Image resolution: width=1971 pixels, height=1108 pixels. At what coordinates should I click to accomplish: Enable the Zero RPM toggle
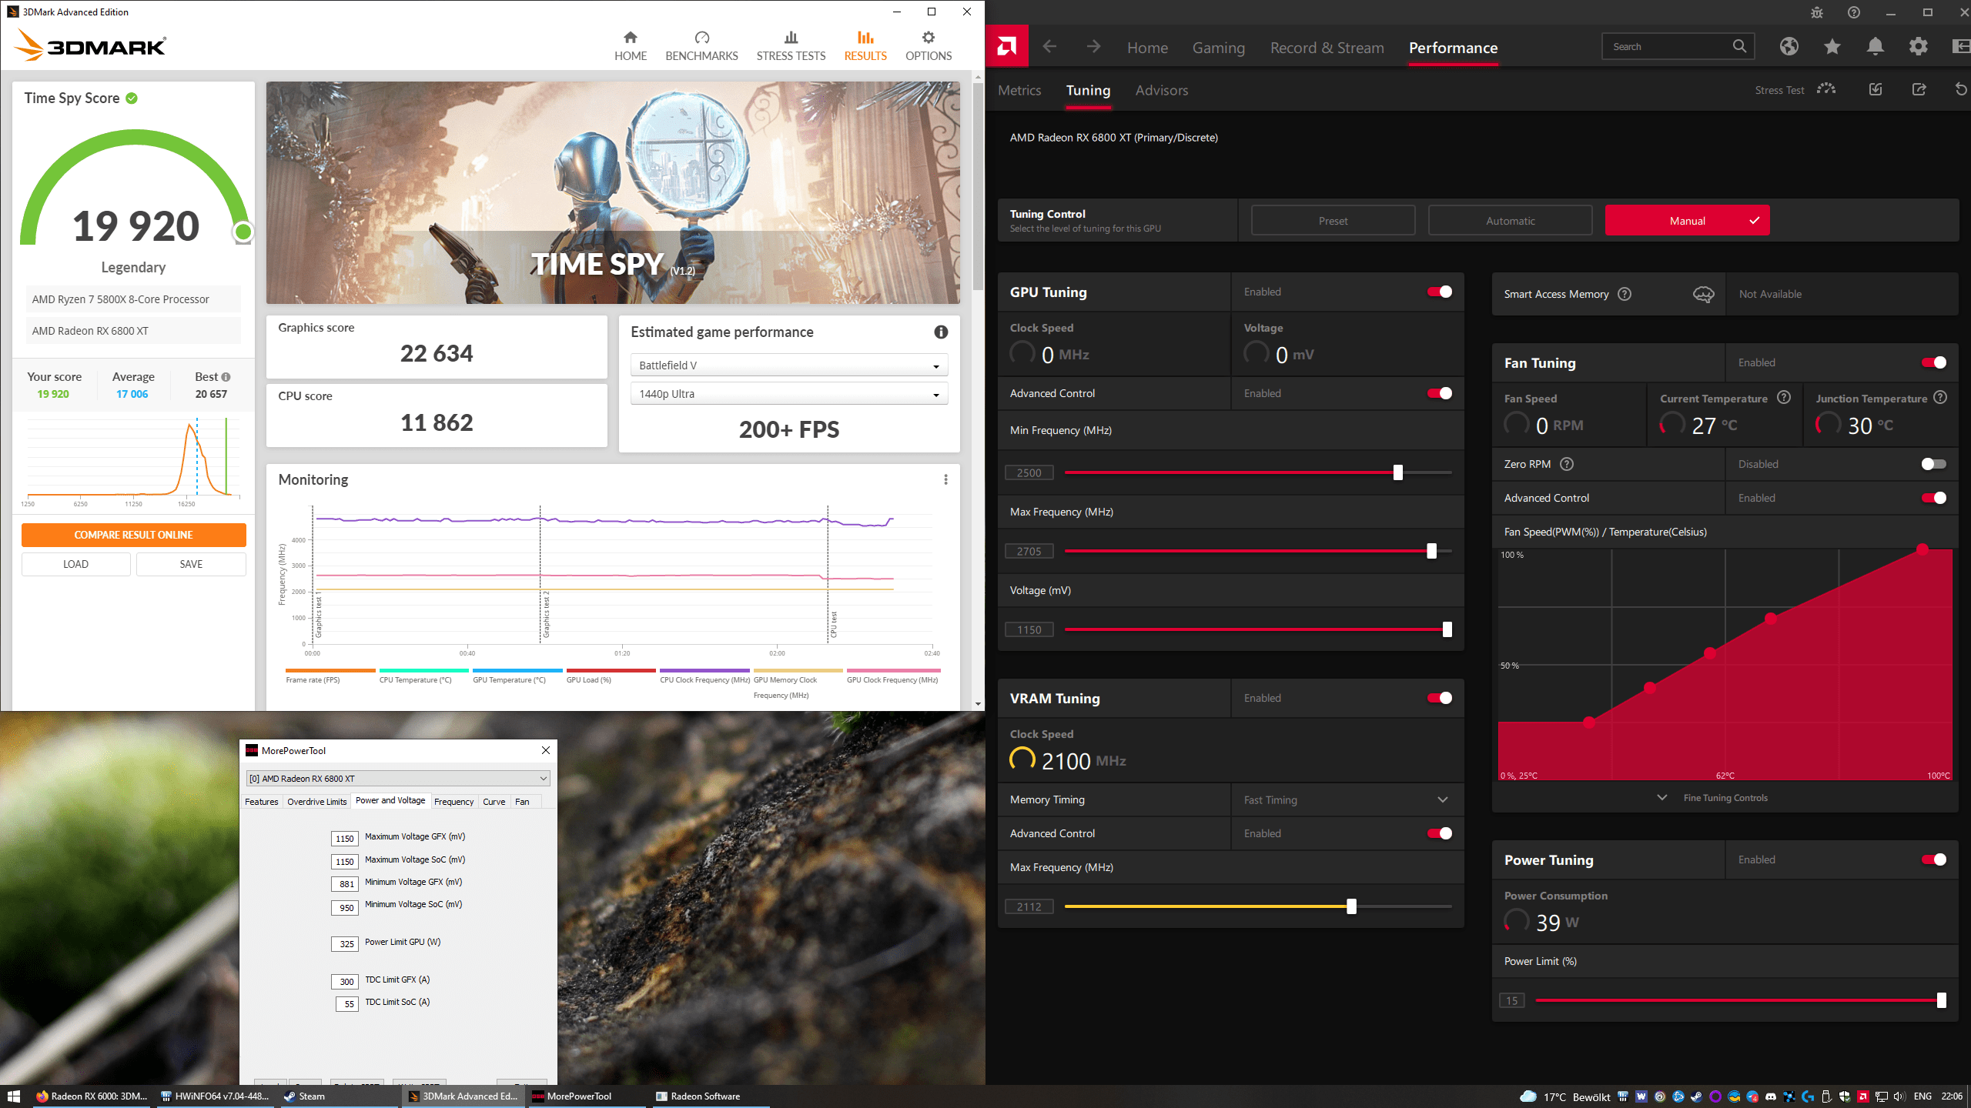[x=1933, y=464]
